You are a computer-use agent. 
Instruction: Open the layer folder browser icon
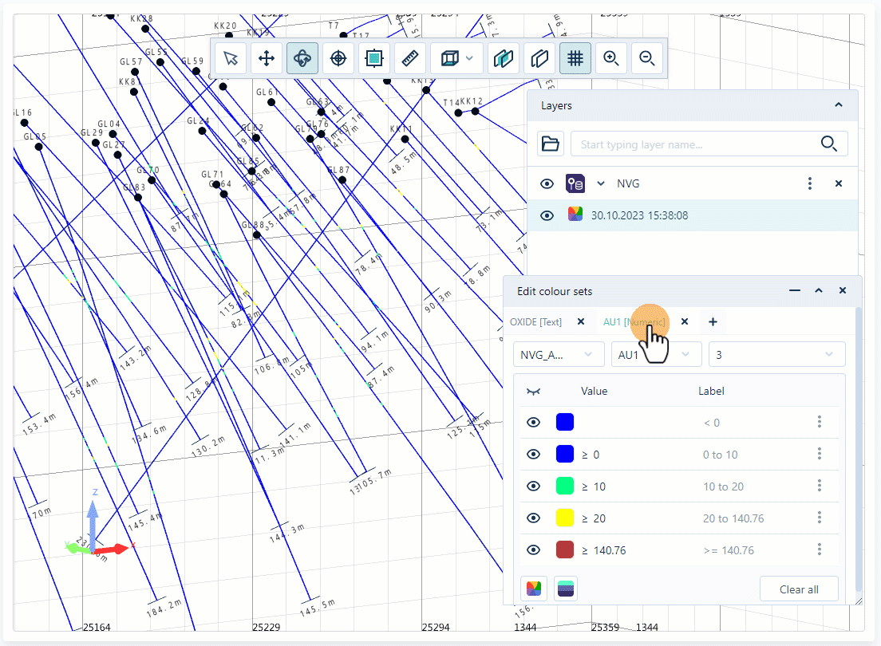(x=551, y=144)
